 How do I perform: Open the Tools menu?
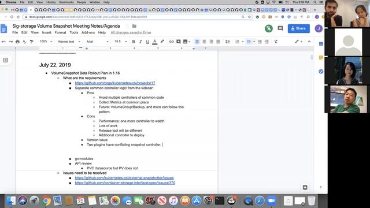74,32
